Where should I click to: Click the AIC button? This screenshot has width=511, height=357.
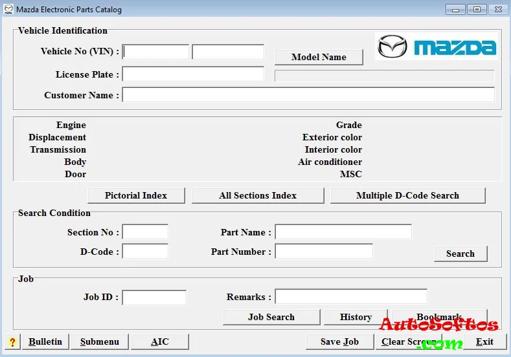point(160,341)
